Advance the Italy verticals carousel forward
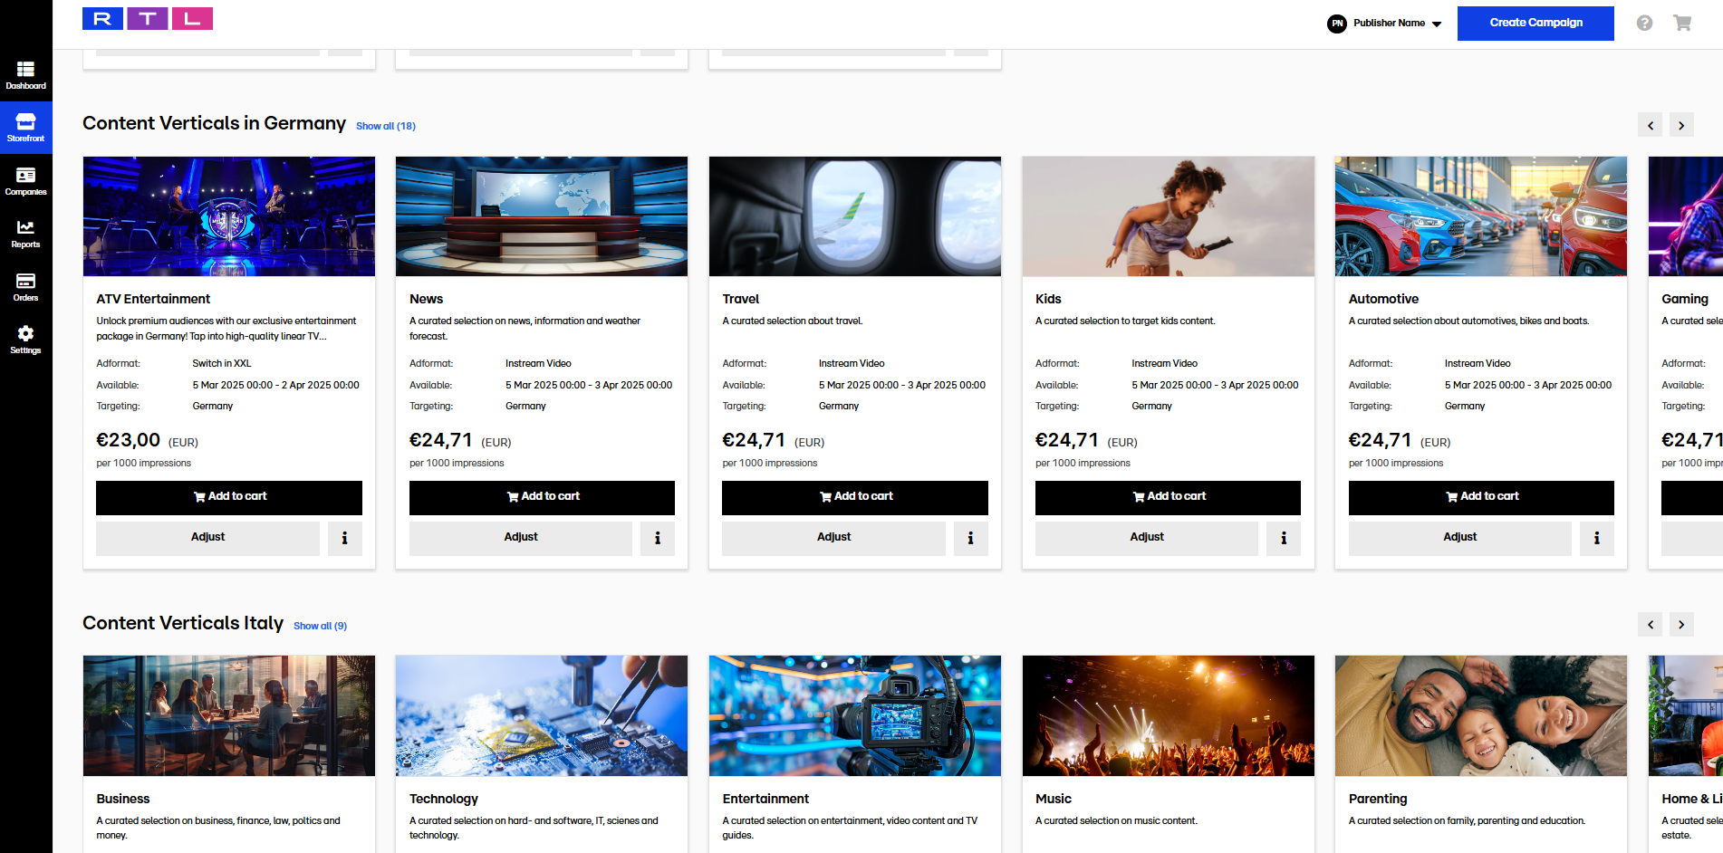Viewport: 1723px width, 853px height. [1681, 625]
